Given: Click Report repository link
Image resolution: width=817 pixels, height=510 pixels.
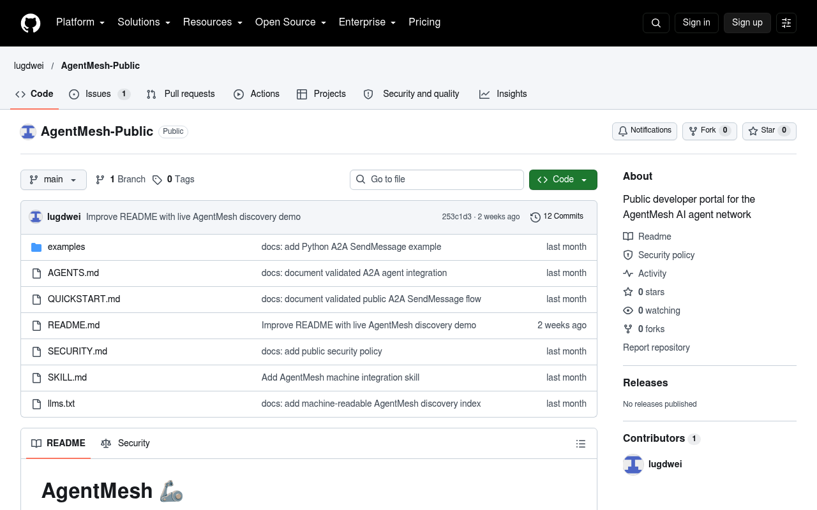Looking at the screenshot, I should [x=656, y=347].
